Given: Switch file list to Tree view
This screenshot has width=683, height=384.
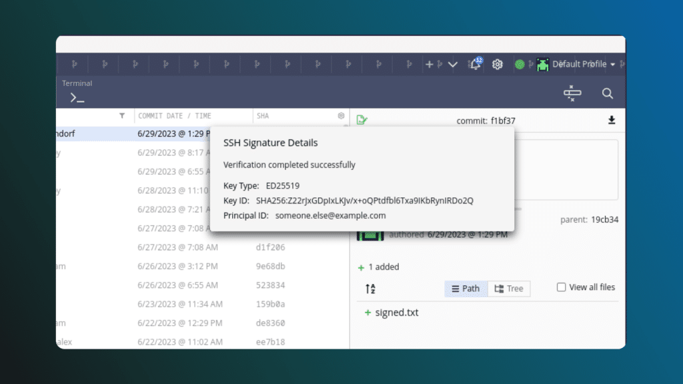Looking at the screenshot, I should coord(509,289).
